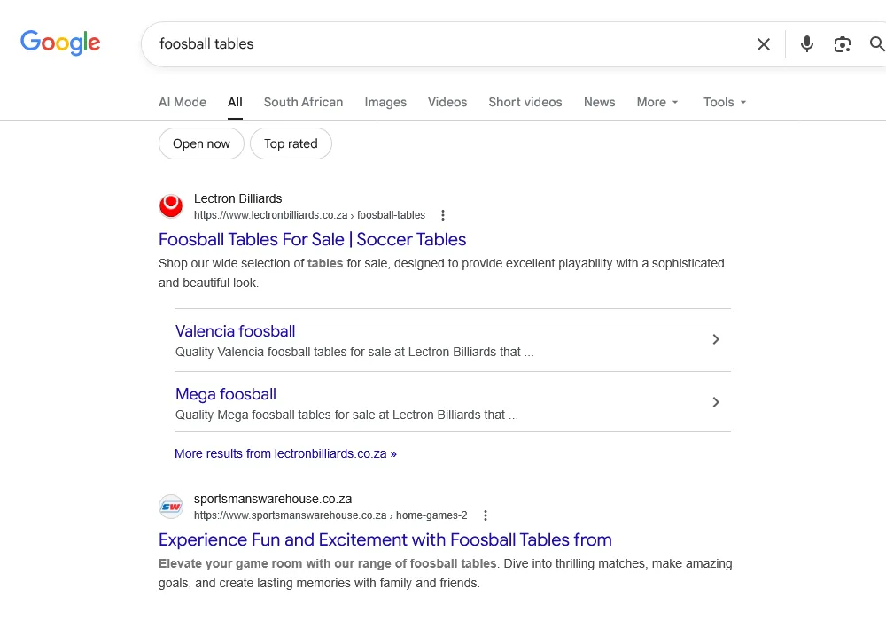The width and height of the screenshot is (886, 620).
Task: Go to Google homepage via logo
Action: [x=60, y=43]
